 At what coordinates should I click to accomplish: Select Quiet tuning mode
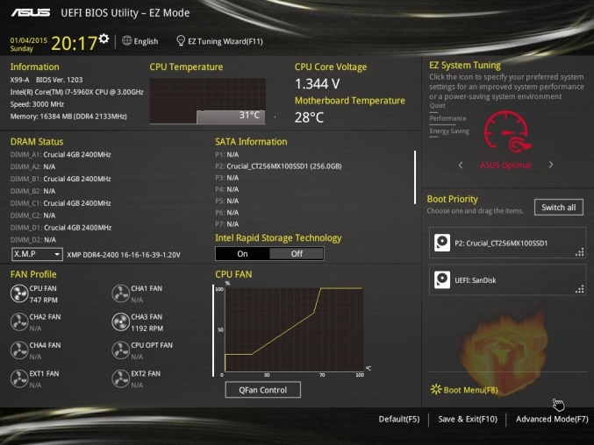pyautogui.click(x=437, y=106)
